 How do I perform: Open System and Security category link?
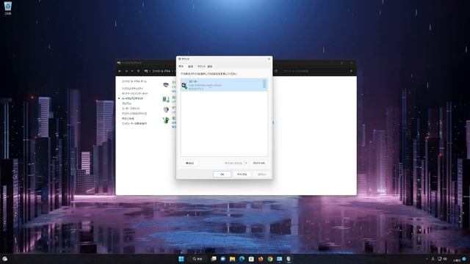coord(132,89)
